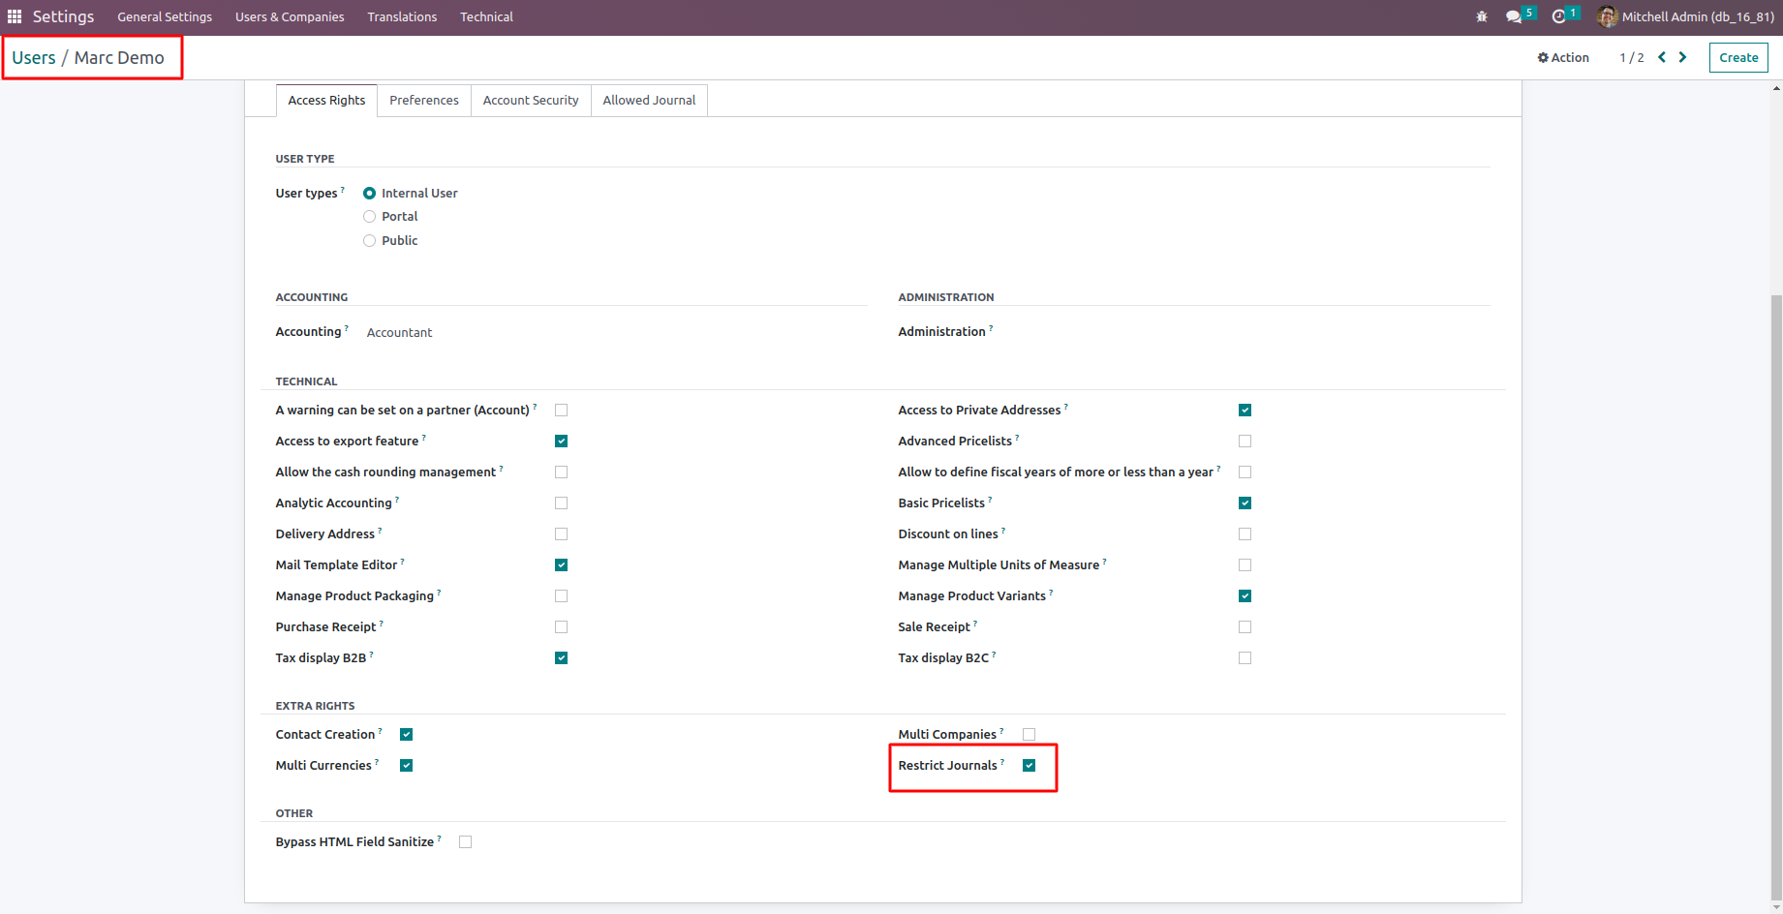
Task: Select the Portal user type
Action: pos(370,217)
